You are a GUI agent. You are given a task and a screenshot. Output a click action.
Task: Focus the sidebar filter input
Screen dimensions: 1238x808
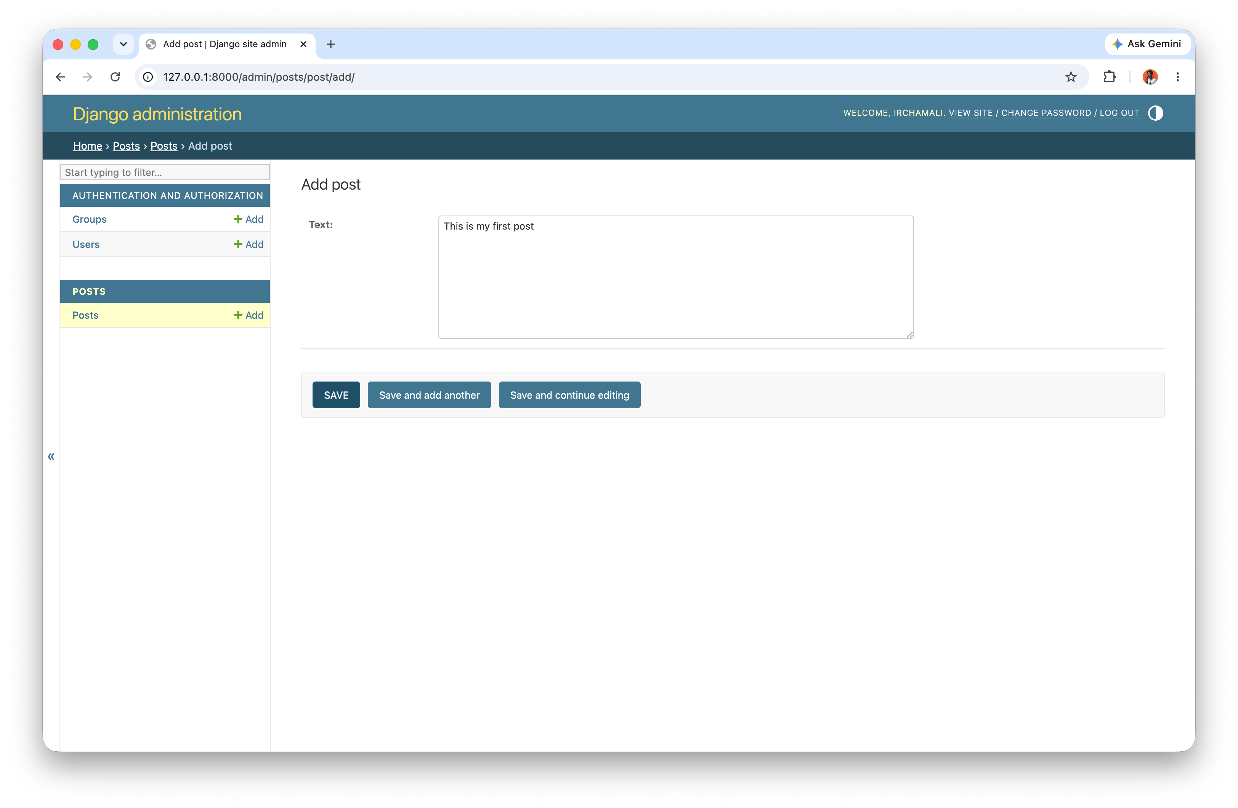pos(165,172)
